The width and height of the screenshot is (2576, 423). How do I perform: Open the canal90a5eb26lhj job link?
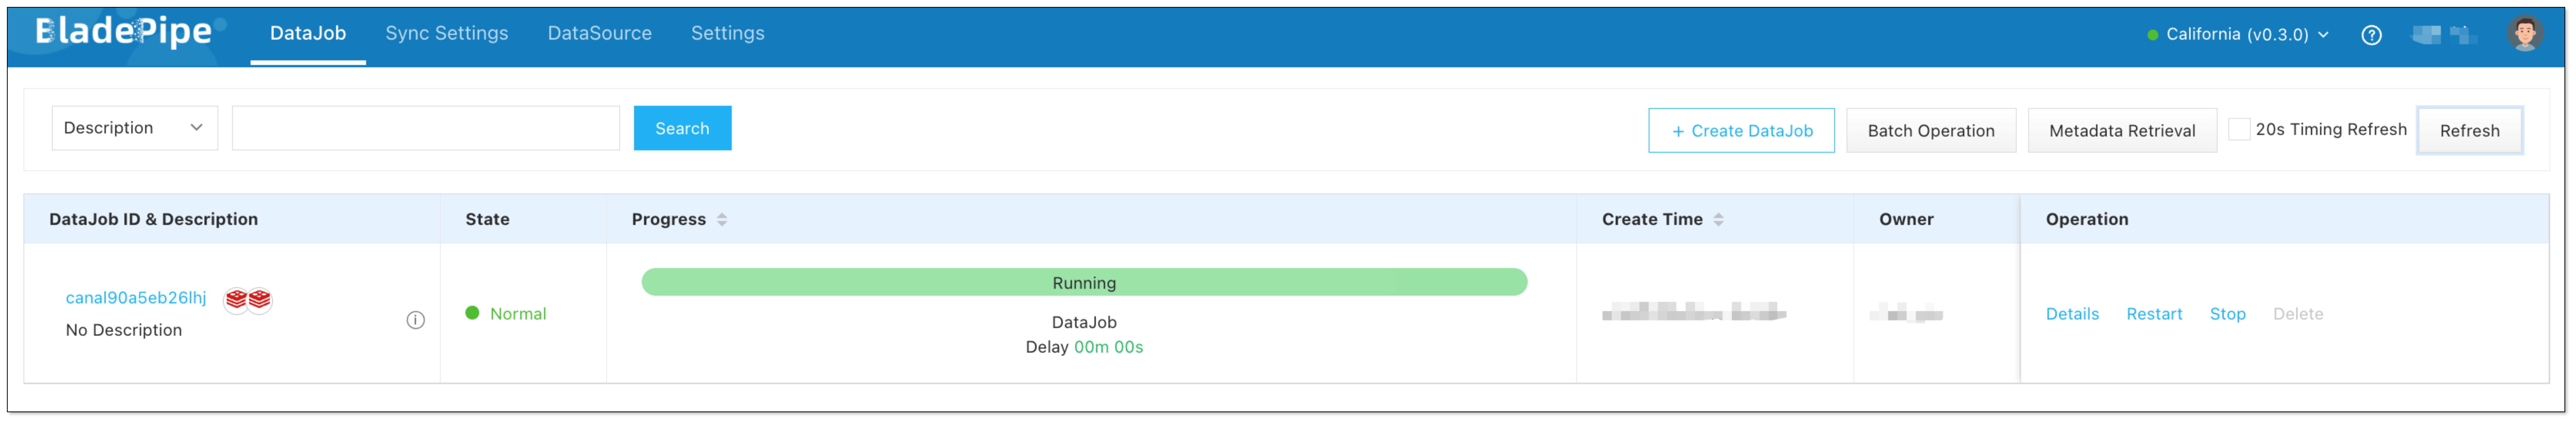click(136, 298)
